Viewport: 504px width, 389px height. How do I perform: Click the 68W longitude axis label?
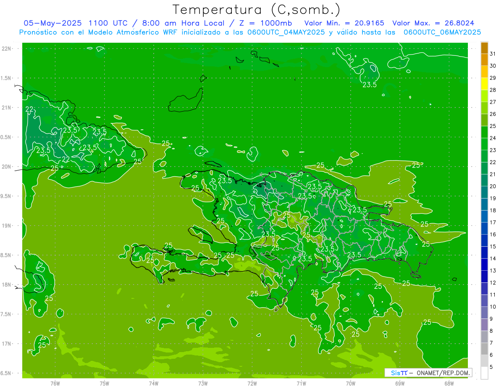(449, 384)
